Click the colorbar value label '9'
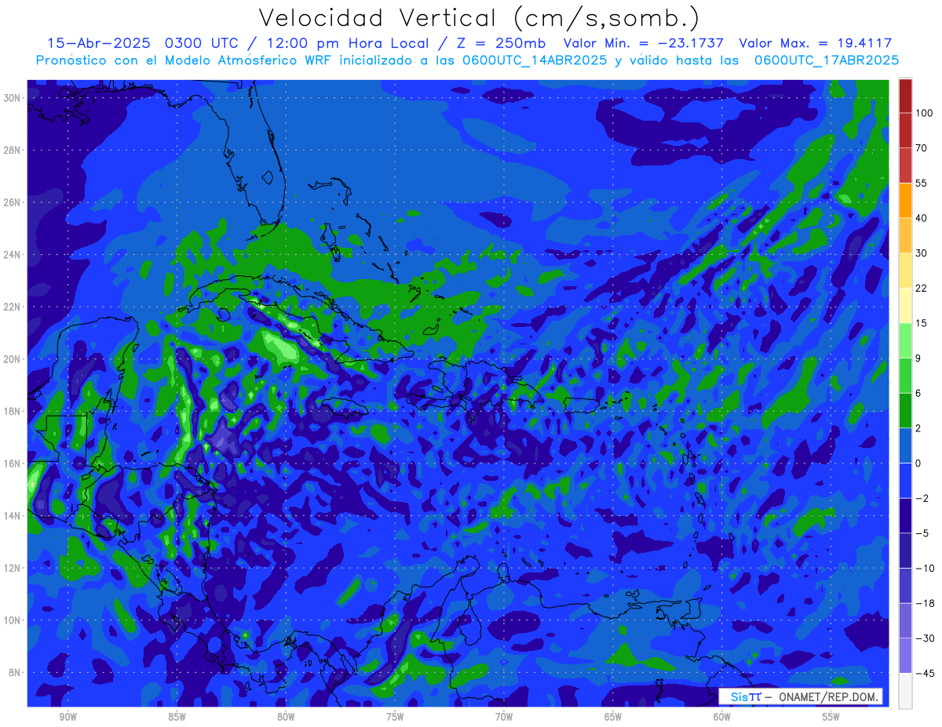 coord(918,358)
